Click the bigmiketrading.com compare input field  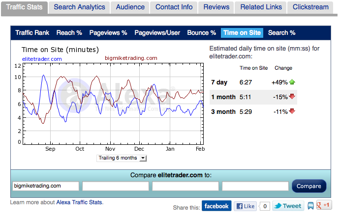click(46, 186)
